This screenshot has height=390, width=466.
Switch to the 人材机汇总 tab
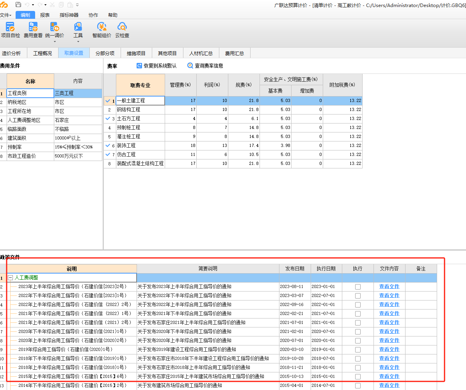(x=201, y=53)
